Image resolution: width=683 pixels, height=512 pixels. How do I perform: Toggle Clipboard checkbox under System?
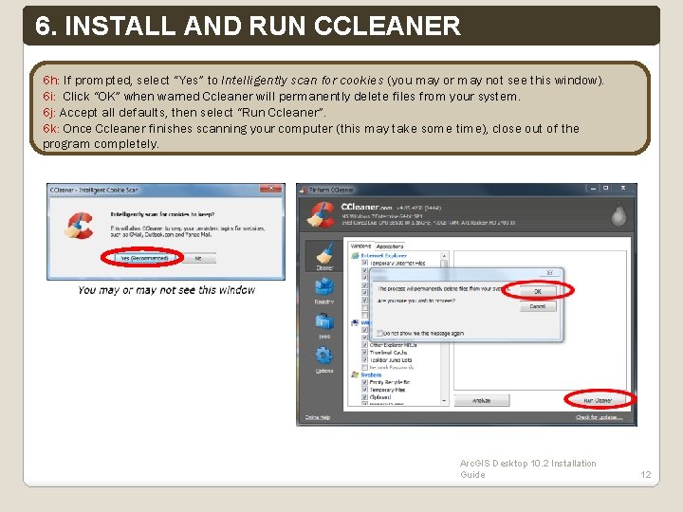point(365,397)
